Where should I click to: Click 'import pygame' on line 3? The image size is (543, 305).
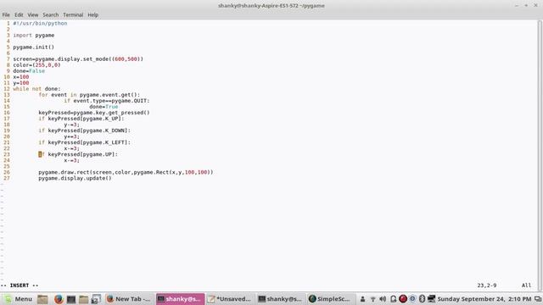click(x=34, y=36)
